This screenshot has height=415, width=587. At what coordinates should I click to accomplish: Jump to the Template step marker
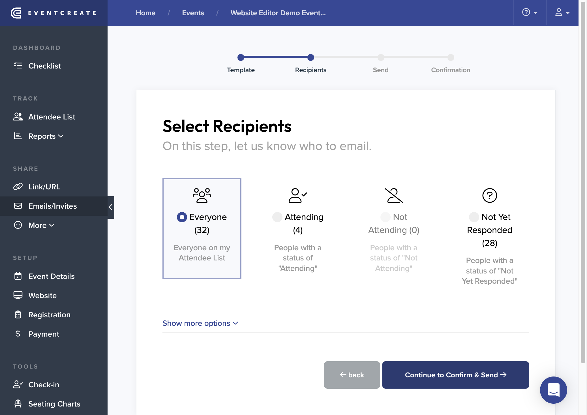tap(241, 57)
